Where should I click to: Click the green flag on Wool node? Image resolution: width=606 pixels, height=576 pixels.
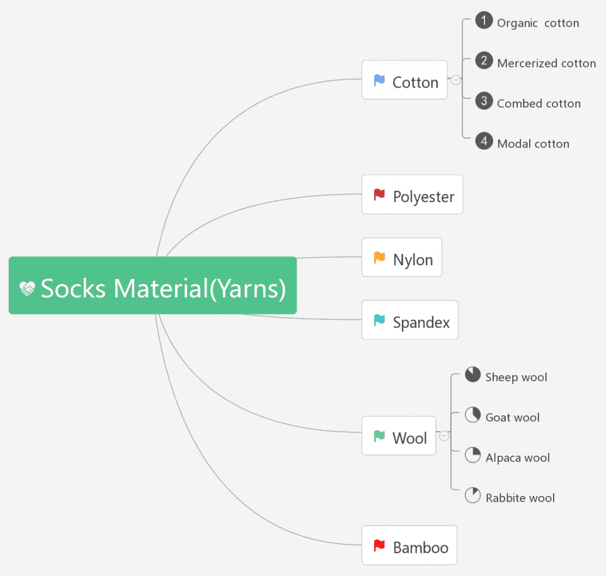pyautogui.click(x=379, y=436)
